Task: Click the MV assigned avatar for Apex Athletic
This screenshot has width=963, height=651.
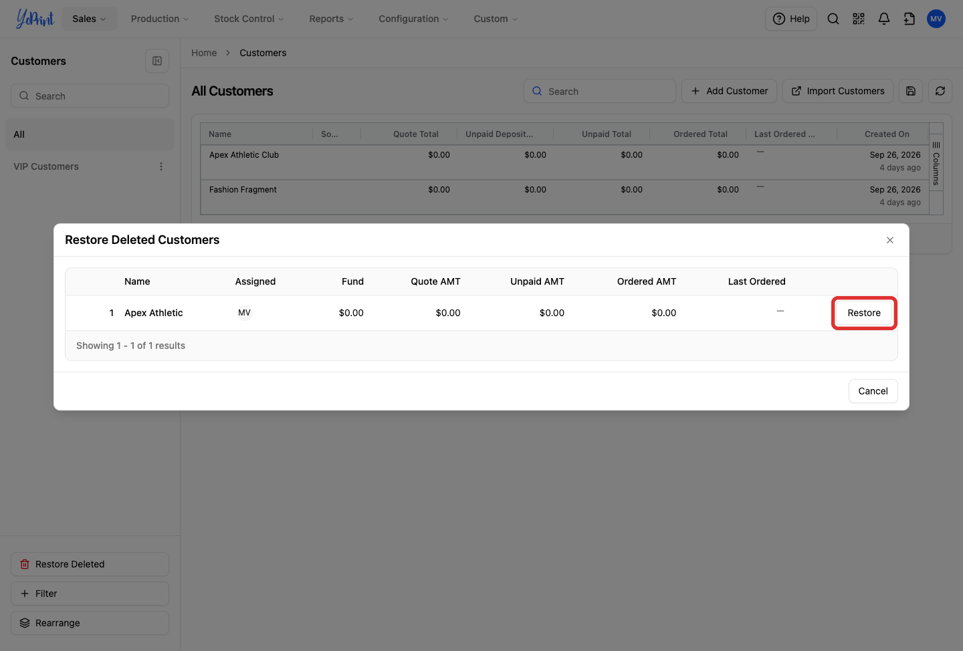Action: coord(245,313)
